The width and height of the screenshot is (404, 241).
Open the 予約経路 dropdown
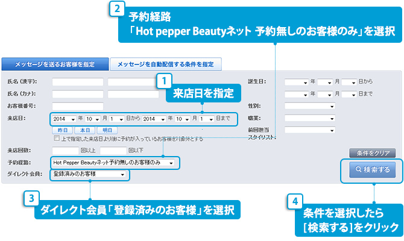(x=115, y=163)
